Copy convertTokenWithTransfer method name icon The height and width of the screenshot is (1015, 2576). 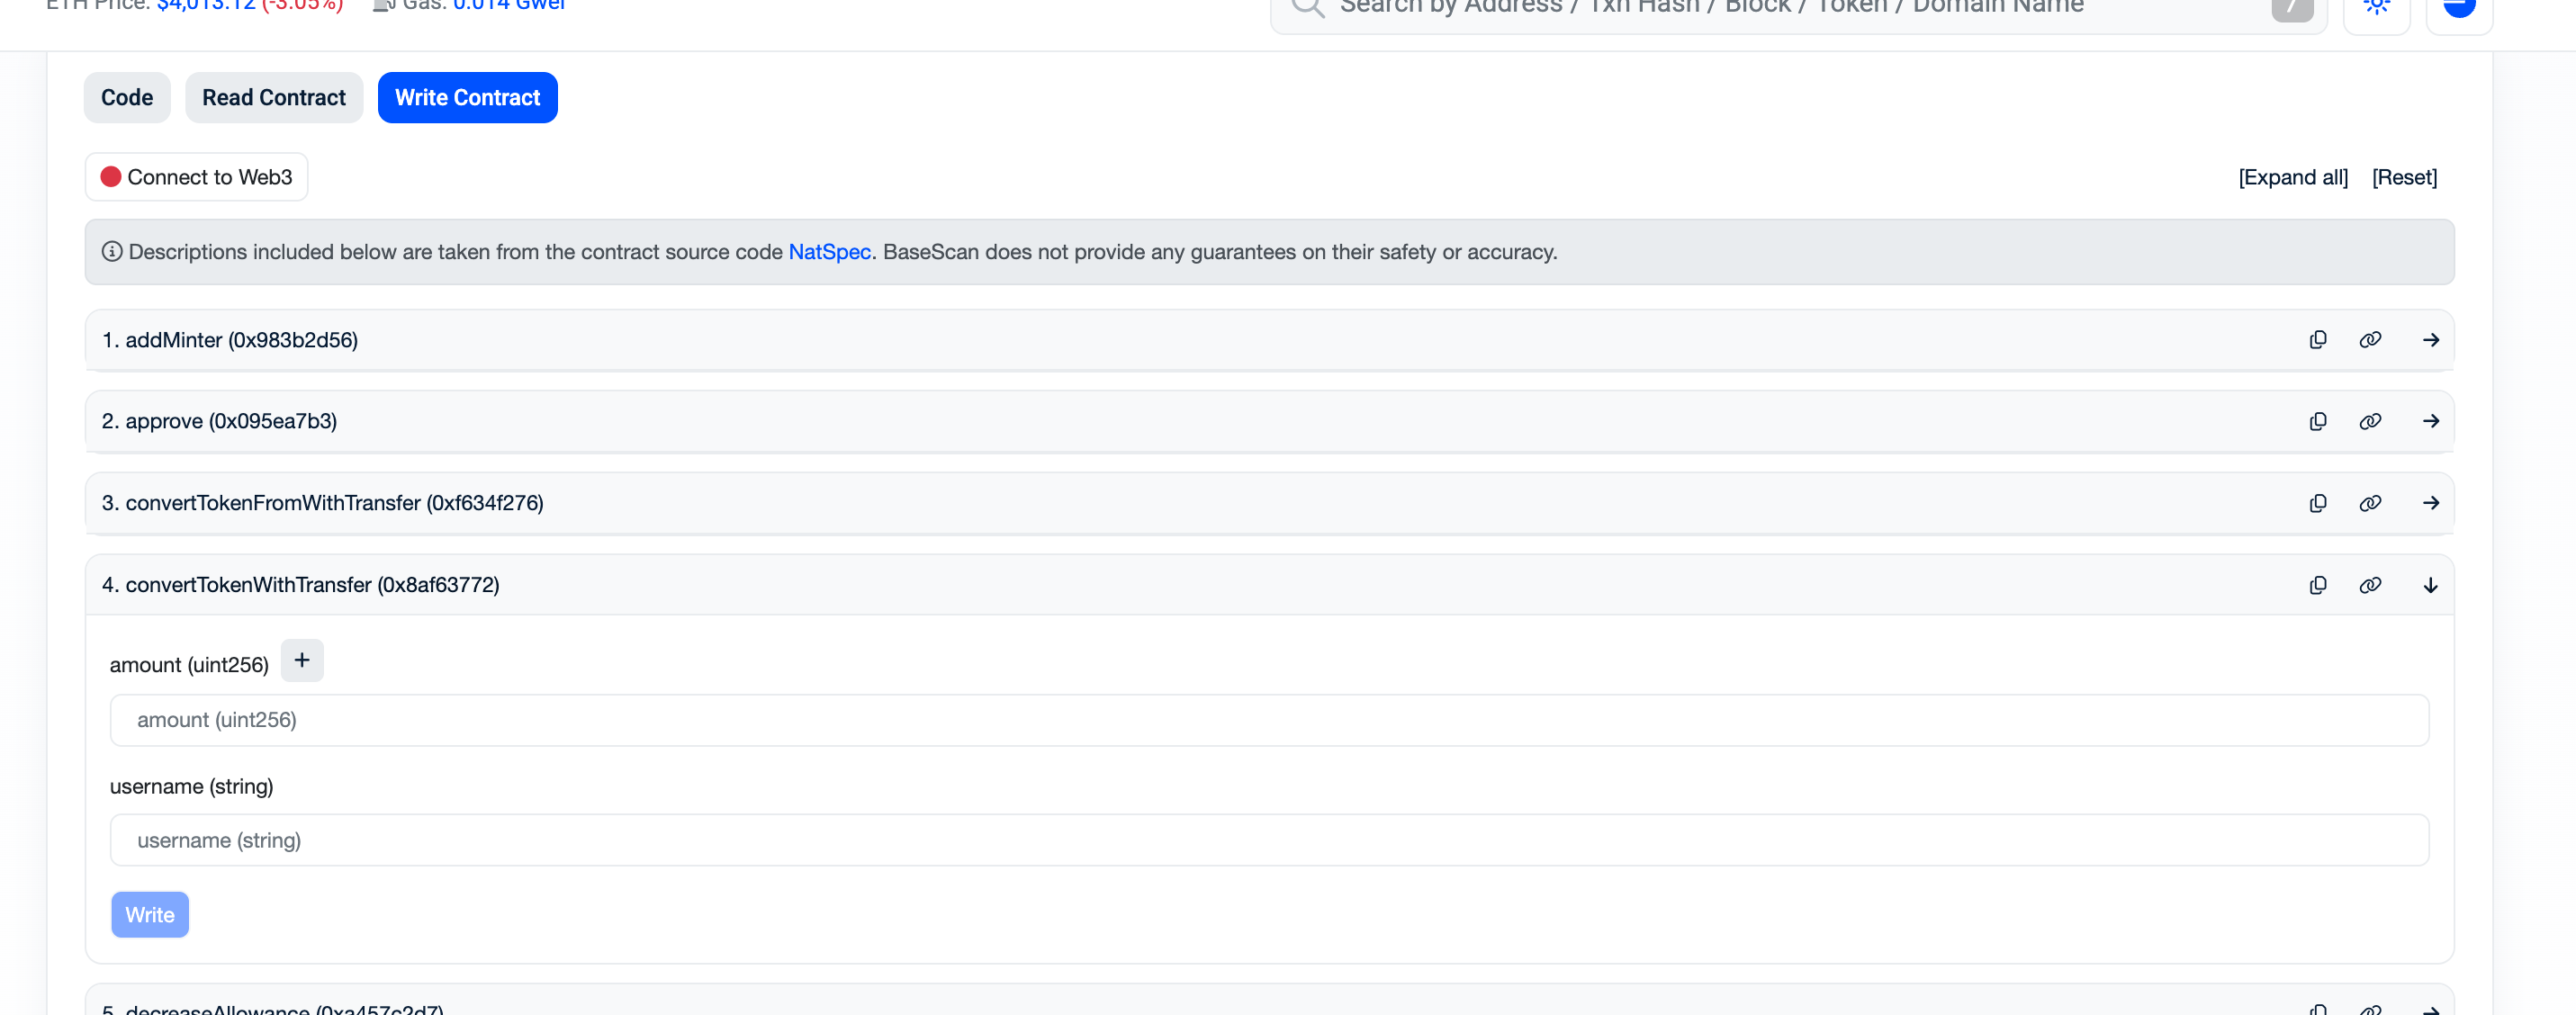pos(2317,585)
